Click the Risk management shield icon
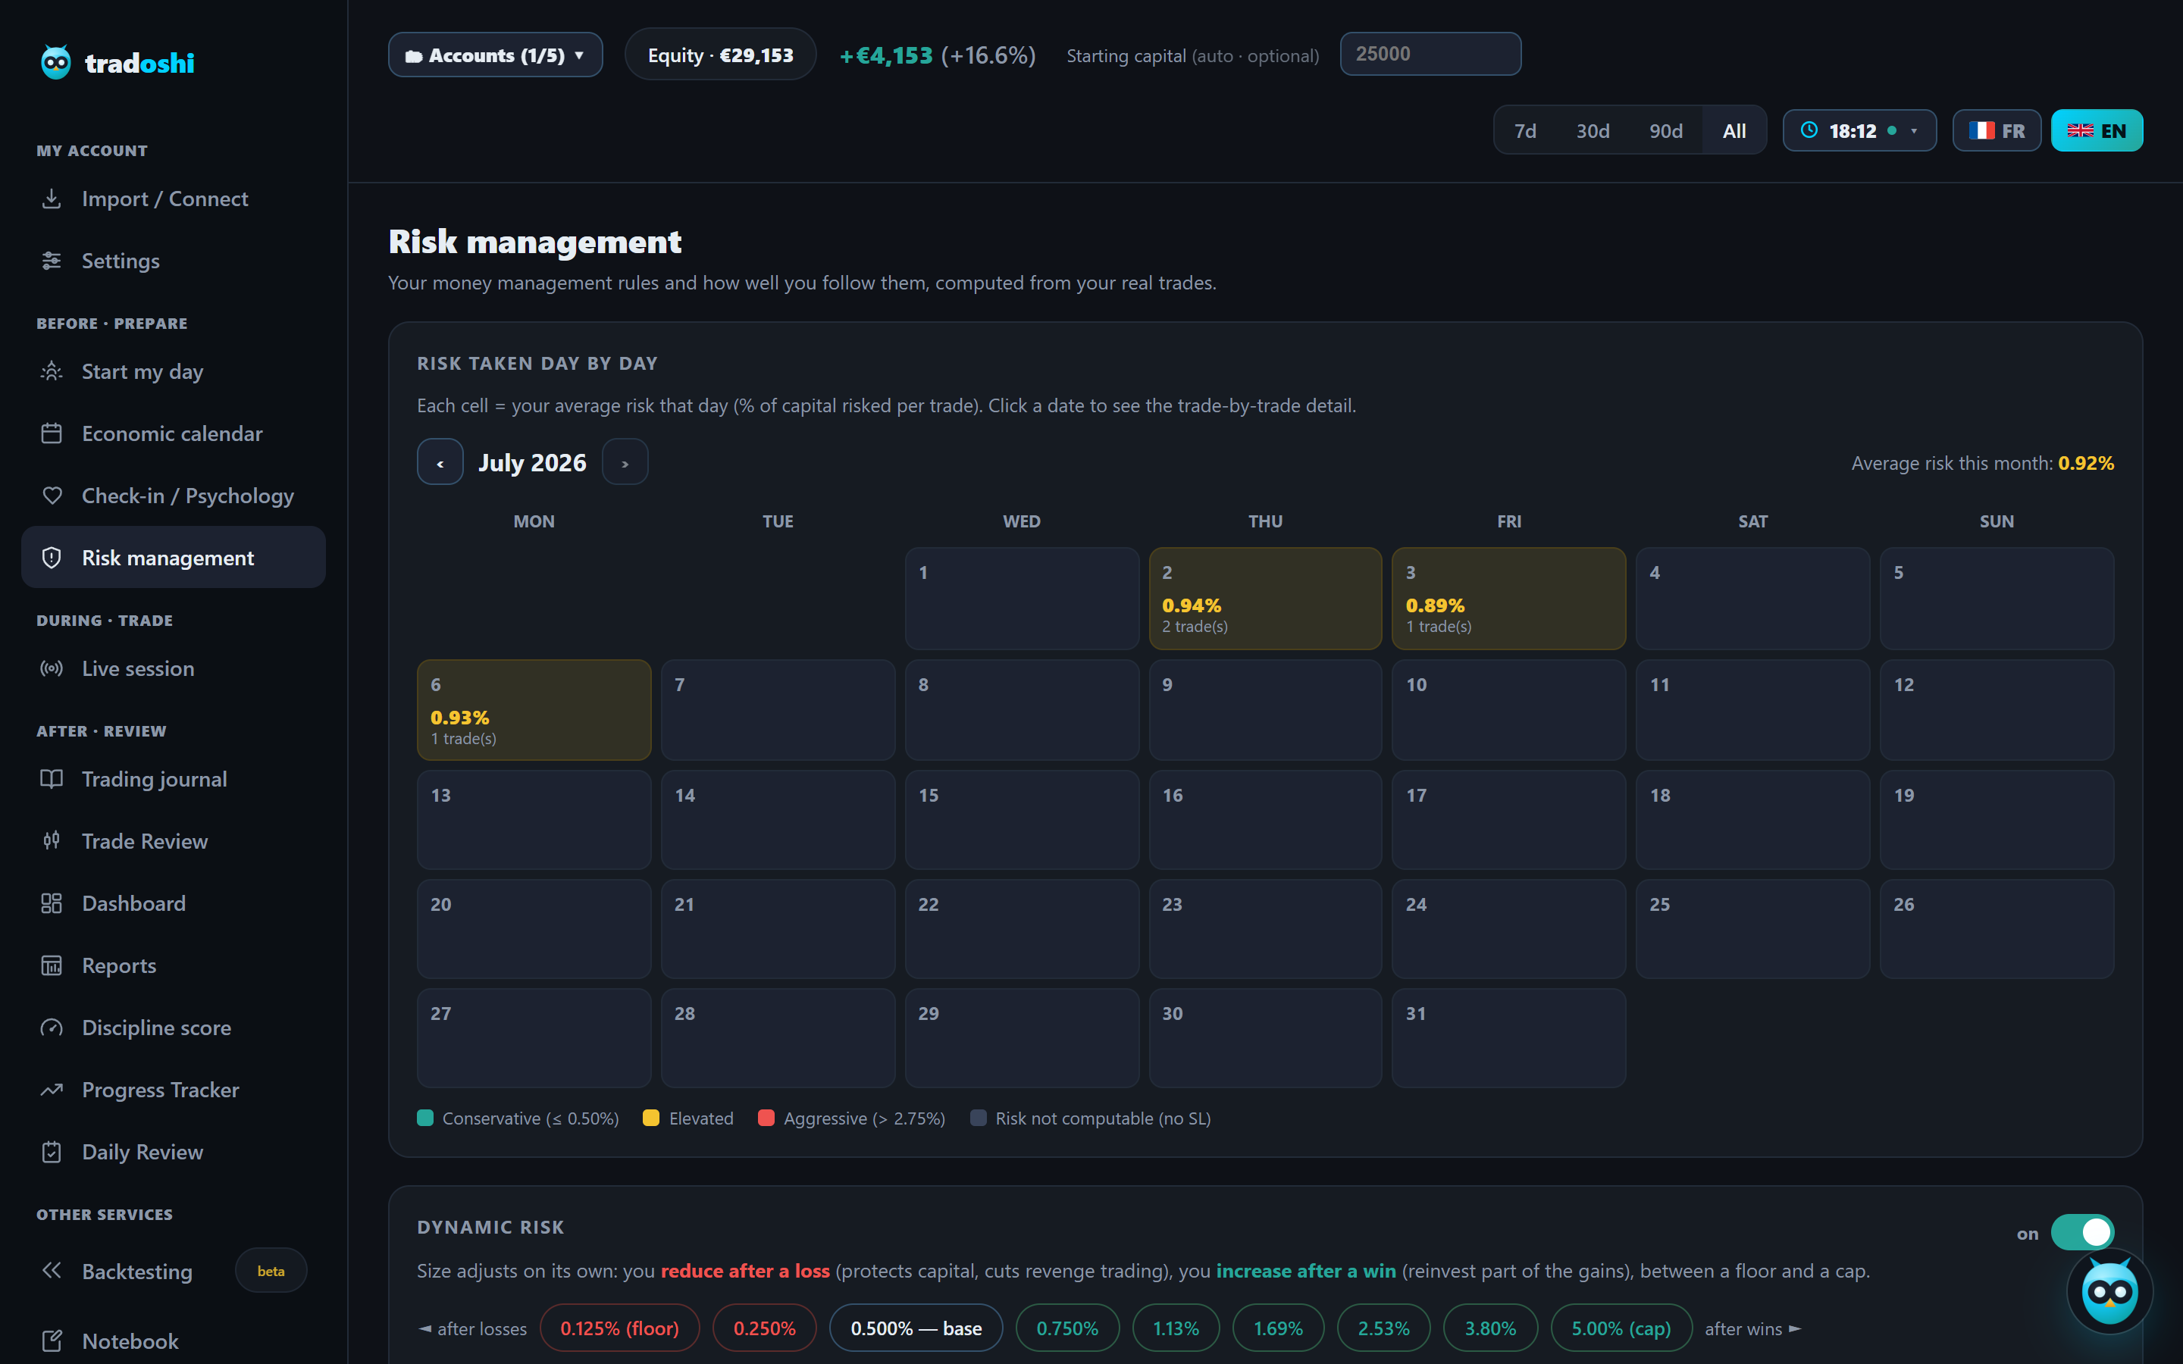 coord(52,558)
